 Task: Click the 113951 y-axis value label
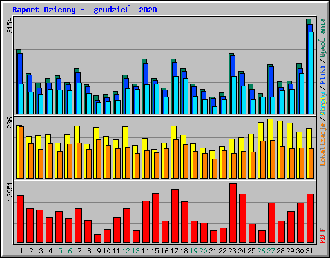(10, 193)
